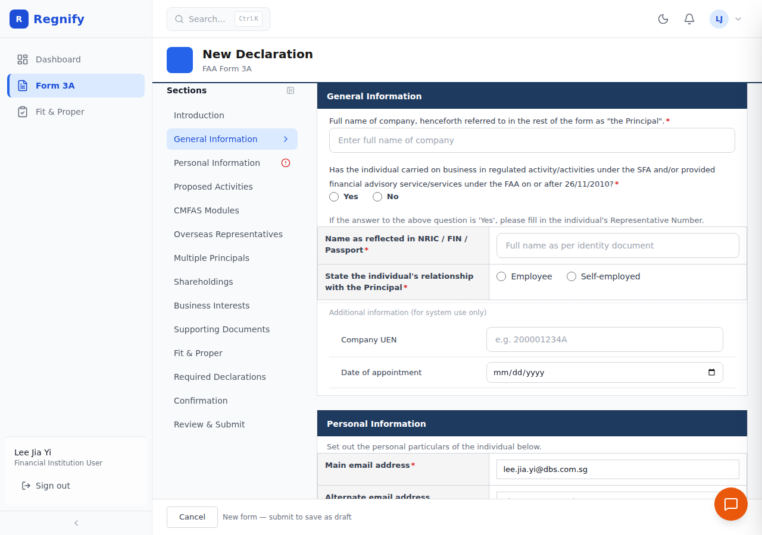Screen dimensions: 762x535
Task: Click the Personal Information error warning icon
Action: pos(286,163)
